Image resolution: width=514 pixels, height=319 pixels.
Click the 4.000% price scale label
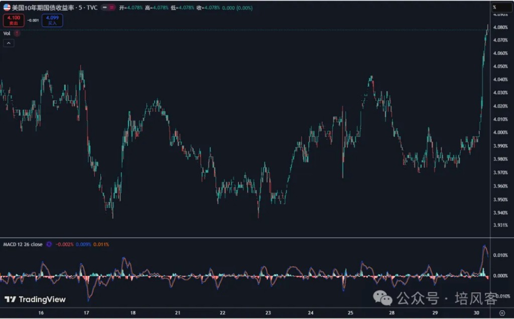(500, 132)
